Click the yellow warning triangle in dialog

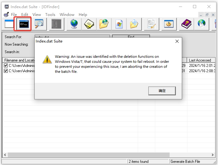pos(47,59)
